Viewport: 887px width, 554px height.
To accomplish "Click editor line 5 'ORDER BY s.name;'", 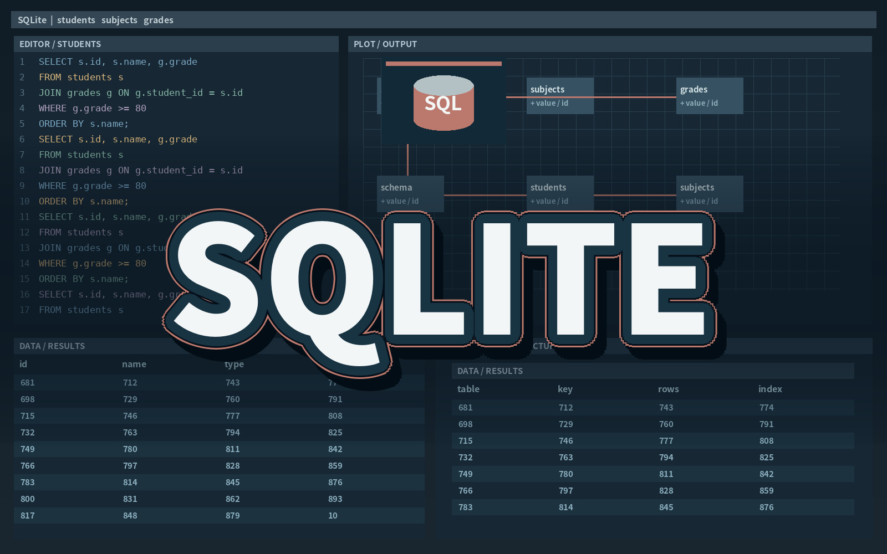I will (84, 124).
